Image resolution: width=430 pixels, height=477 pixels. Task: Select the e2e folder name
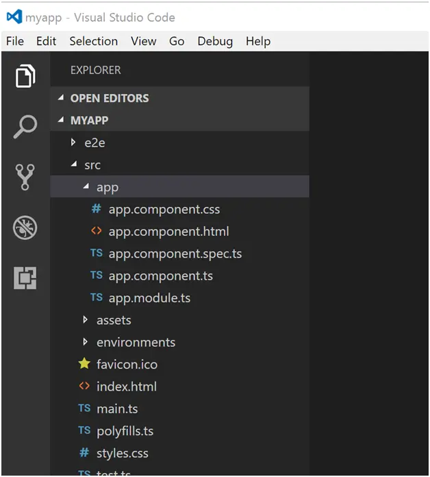[94, 143]
